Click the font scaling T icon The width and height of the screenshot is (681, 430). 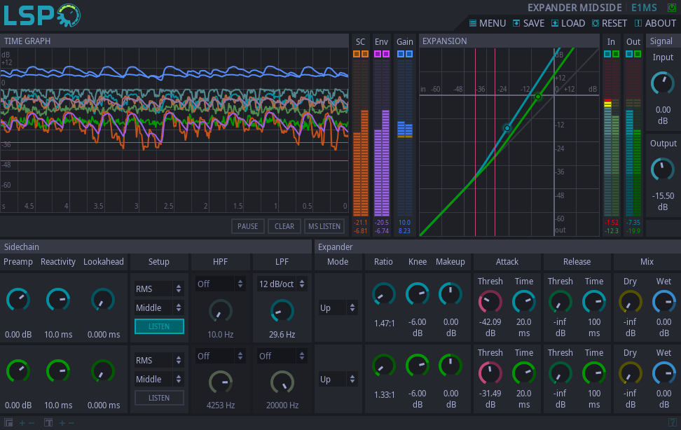tap(48, 422)
